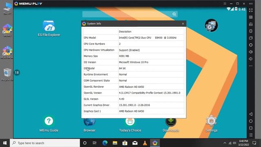Image resolution: width=261 pixels, height=147 pixels.
Task: Open MEmu settings gear in sidebar
Action: pos(251,45)
